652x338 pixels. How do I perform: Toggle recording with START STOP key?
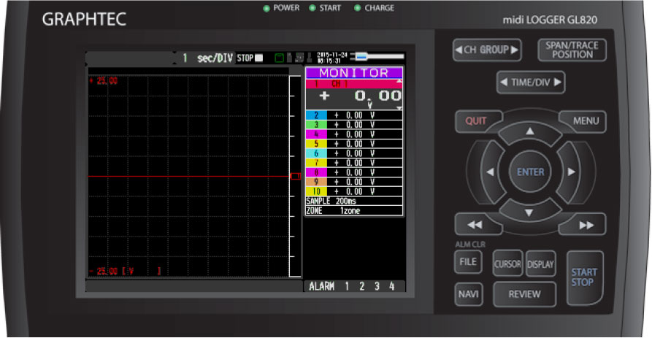click(584, 277)
